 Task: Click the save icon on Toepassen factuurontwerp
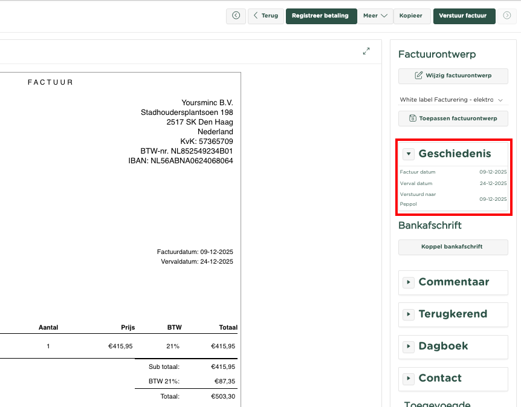[412, 119]
